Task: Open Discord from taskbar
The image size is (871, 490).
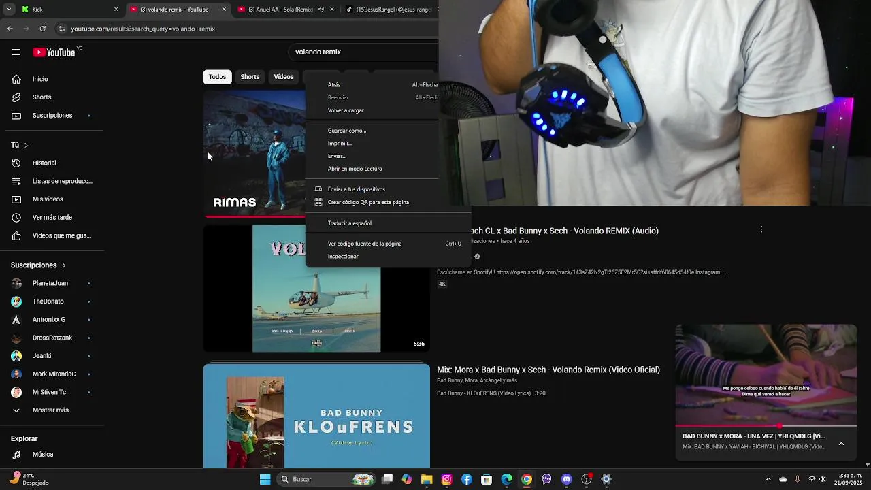Action: (566, 479)
